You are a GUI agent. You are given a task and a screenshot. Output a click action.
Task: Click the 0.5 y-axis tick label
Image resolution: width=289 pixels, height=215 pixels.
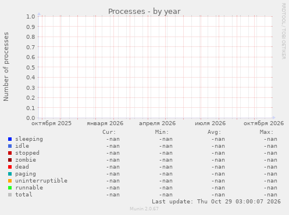31,67
